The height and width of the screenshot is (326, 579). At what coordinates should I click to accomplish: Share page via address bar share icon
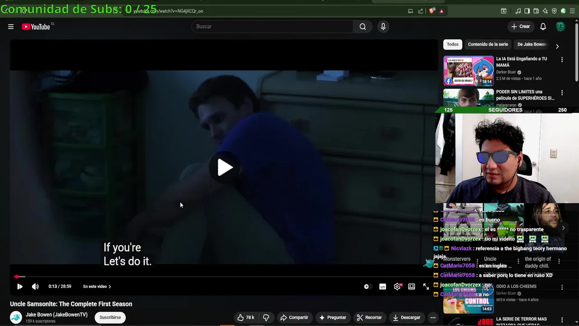point(421,11)
